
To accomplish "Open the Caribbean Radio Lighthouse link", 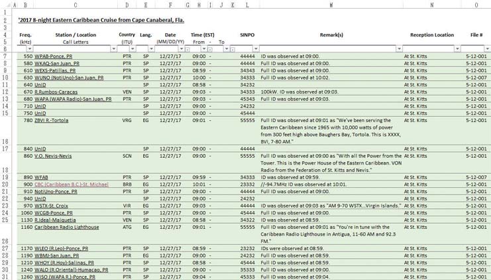I will (67, 228).
